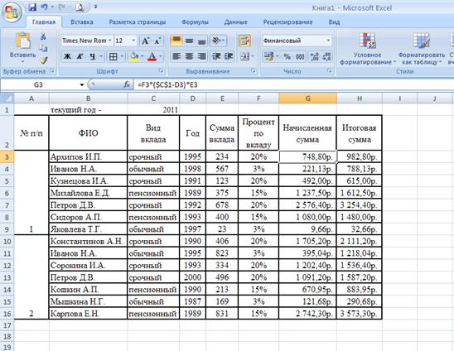Set top vertical alignment
454x351 pixels.
pos(176,41)
